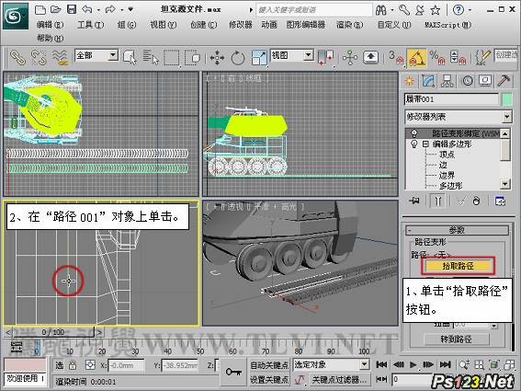Activate Select and Move tool
Screen dimensions: 521x391
217,58
